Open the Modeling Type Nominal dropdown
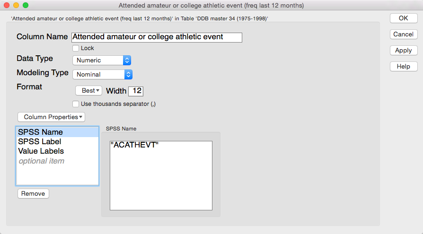423x234 pixels. (x=102, y=74)
